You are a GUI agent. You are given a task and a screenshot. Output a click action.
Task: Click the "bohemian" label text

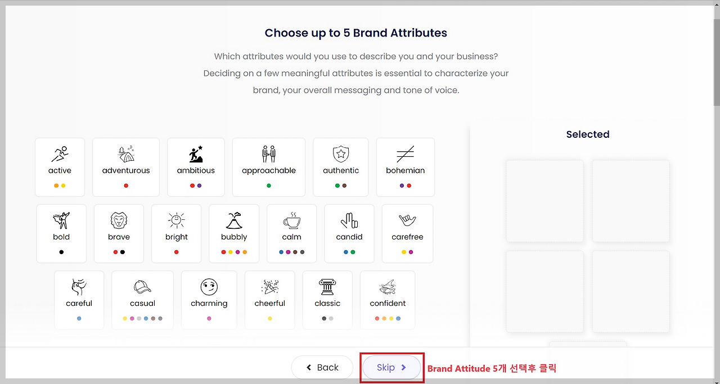tap(406, 170)
